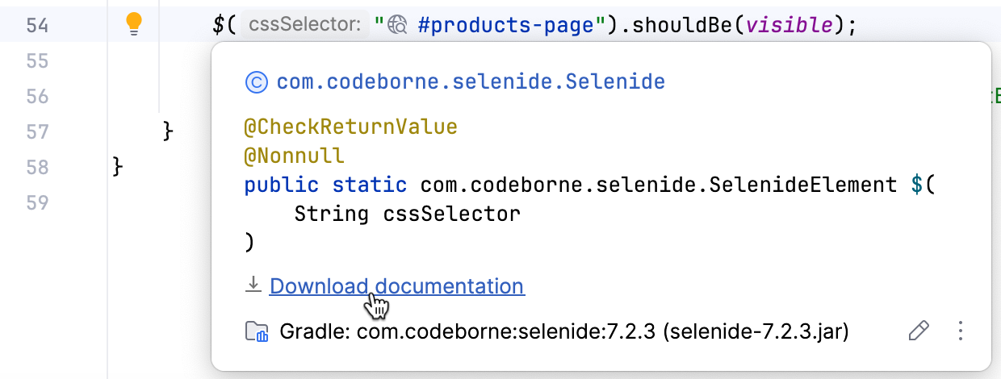Click the Download documentation link

pyautogui.click(x=396, y=286)
